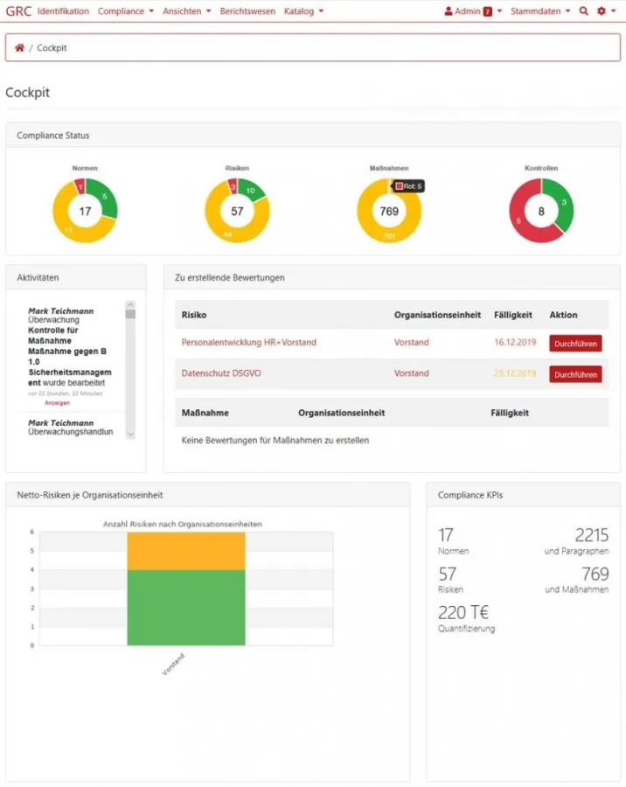
Task: Click green segment of Kontrollen donut
Action: tap(563, 203)
